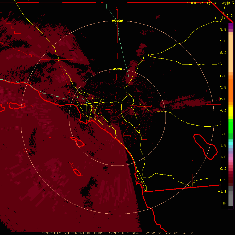The width and height of the screenshot is (235, 235).
Task: Click the Salton Sea outline on map
Action: point(205,147)
